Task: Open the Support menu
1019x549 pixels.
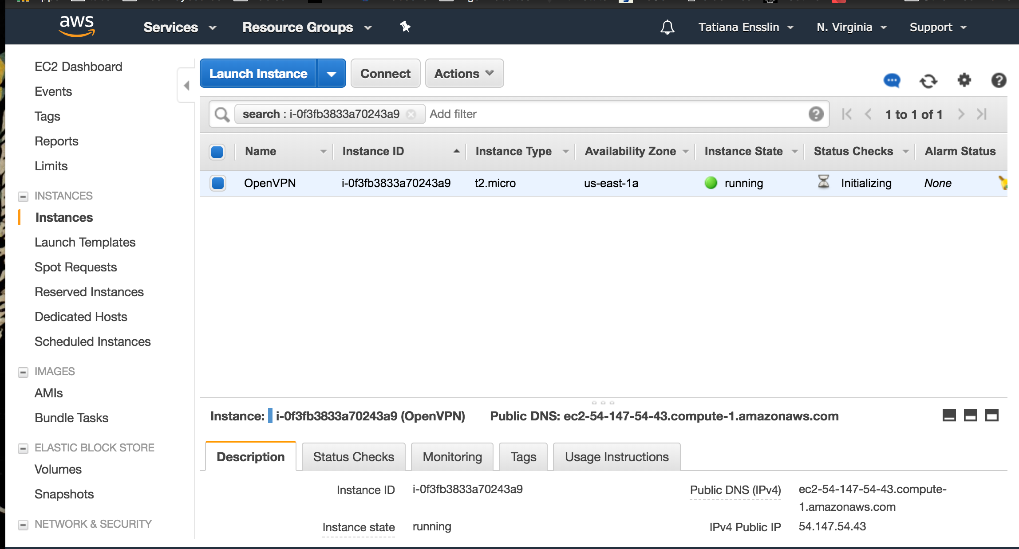Action: (938, 27)
